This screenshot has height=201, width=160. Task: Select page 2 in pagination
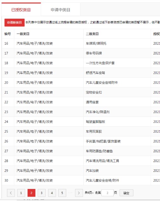[31, 193]
